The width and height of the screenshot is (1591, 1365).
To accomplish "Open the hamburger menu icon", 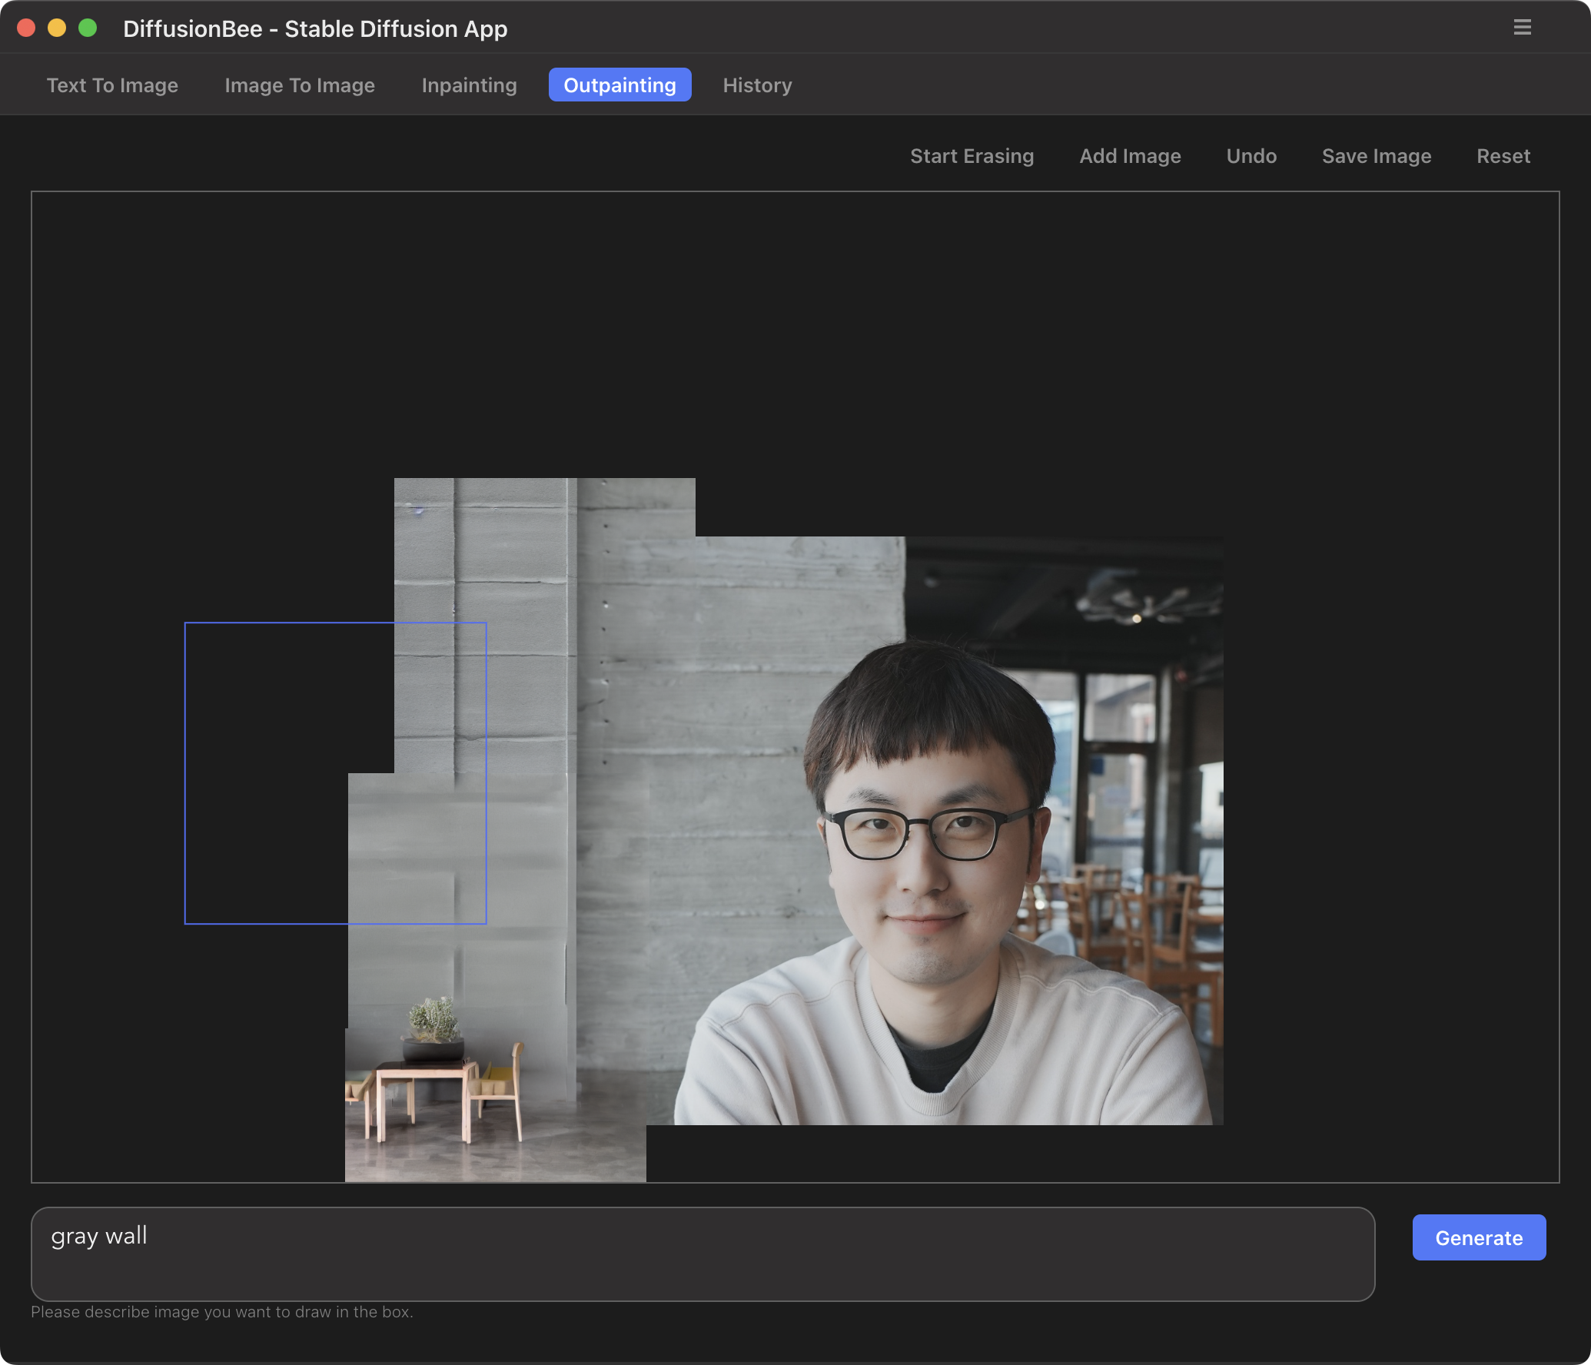I will [1522, 28].
